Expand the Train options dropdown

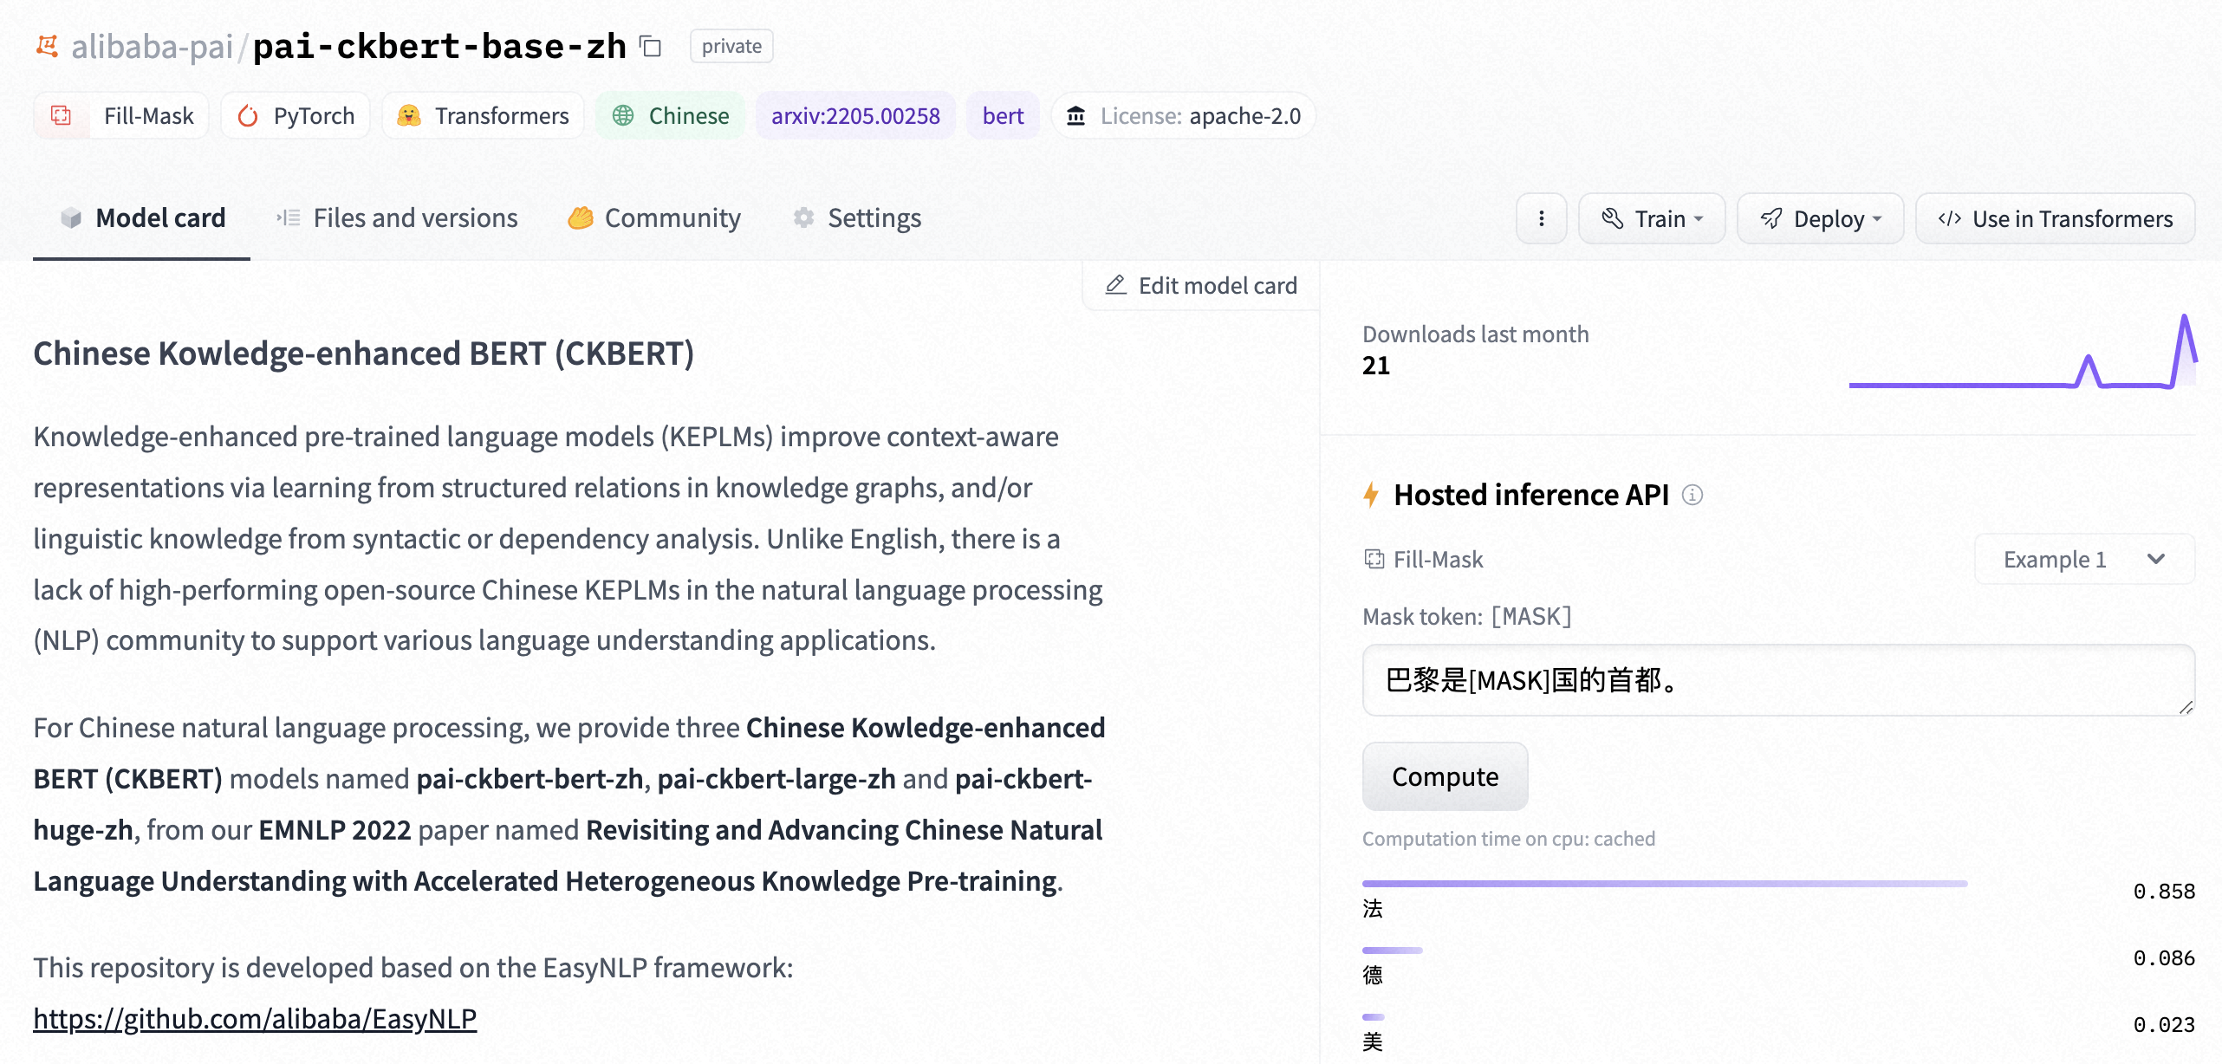(1651, 218)
